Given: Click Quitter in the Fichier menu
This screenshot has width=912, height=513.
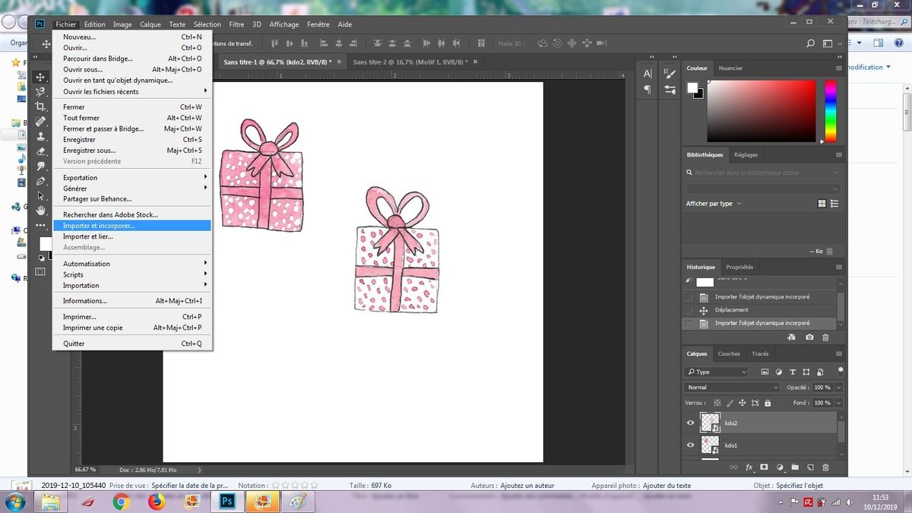Looking at the screenshot, I should (132, 344).
